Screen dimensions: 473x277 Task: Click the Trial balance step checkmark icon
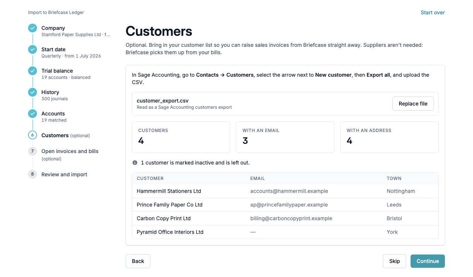coord(33,71)
